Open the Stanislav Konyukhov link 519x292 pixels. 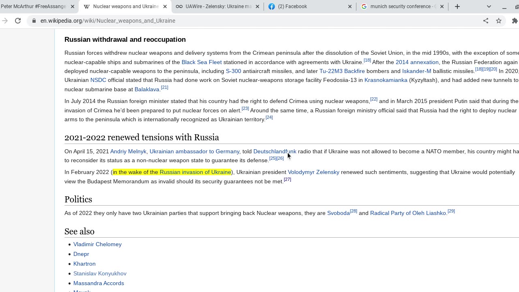tap(100, 273)
